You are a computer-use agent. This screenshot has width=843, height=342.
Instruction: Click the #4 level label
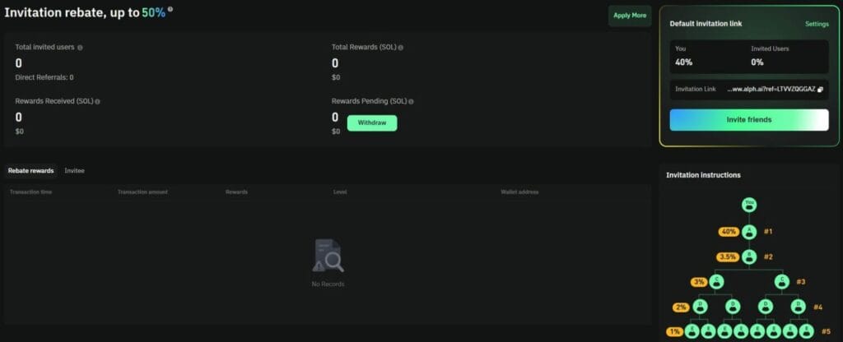tap(817, 307)
